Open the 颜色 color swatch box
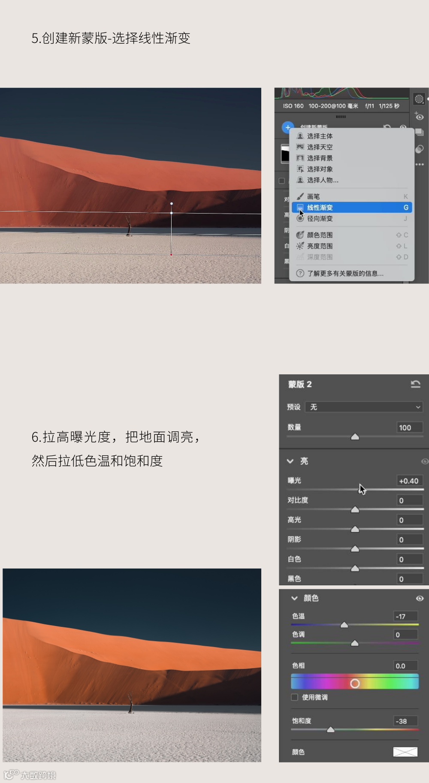 coord(405,752)
